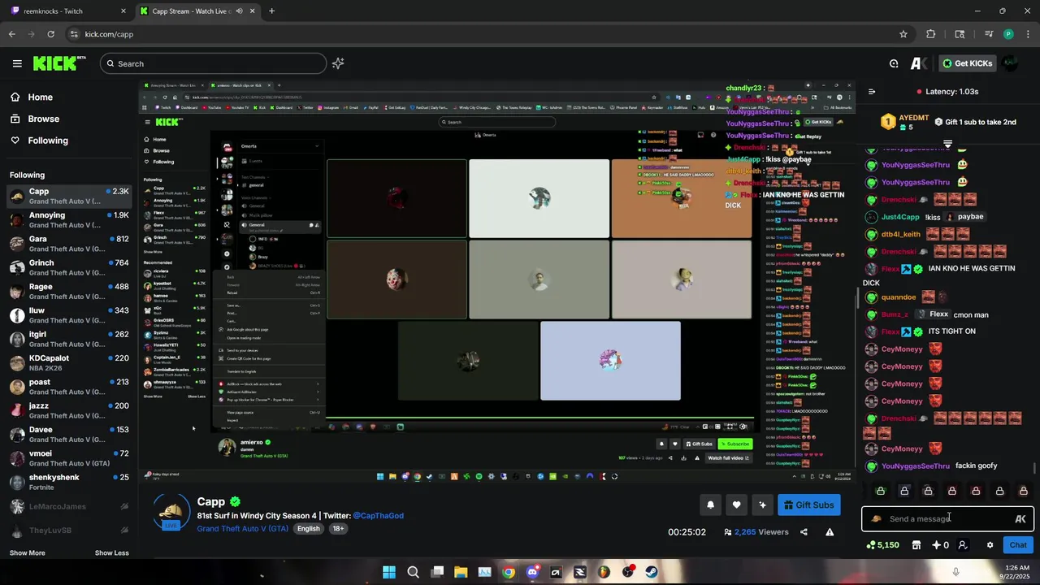Open Grinch's channel in Following list
The width and height of the screenshot is (1040, 585).
[x=68, y=267]
